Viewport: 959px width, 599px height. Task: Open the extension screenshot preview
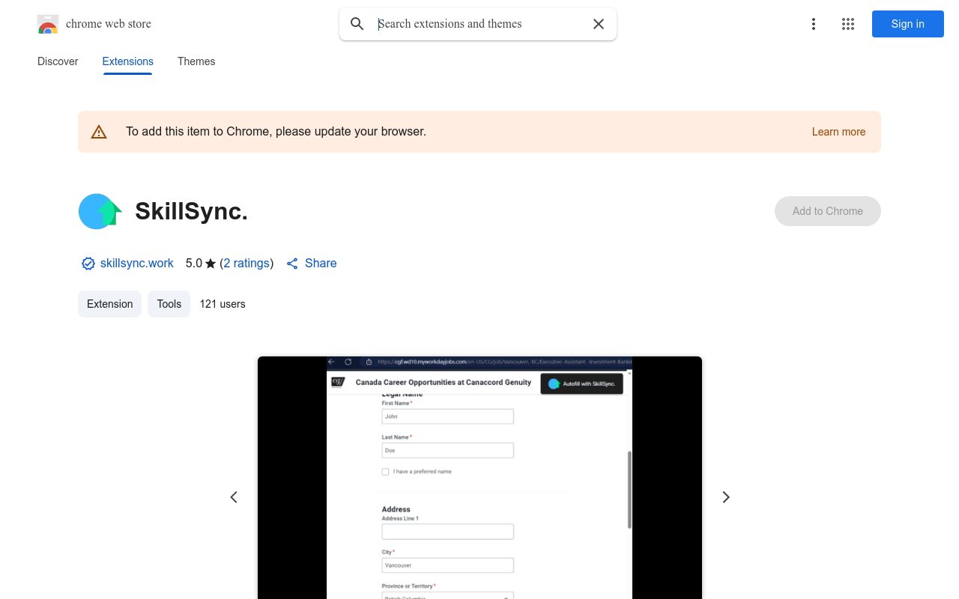[479, 478]
